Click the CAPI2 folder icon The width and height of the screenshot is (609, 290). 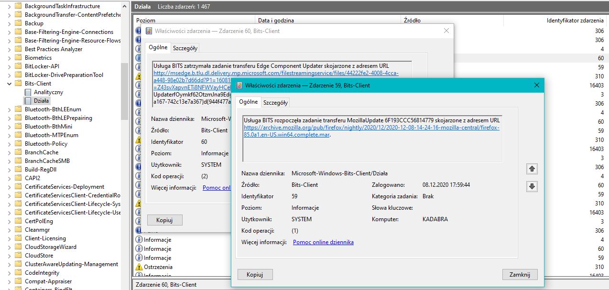[x=18, y=178]
